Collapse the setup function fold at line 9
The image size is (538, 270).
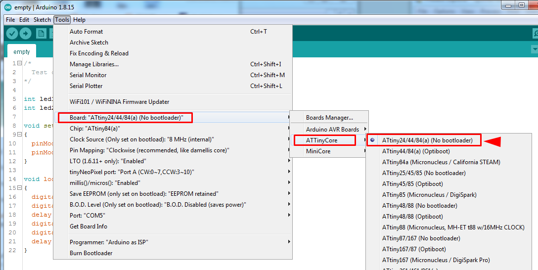[x=20, y=134]
